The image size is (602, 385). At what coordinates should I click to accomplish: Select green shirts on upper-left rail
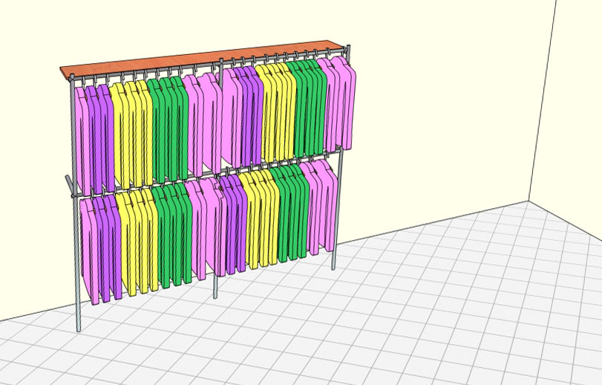click(168, 126)
